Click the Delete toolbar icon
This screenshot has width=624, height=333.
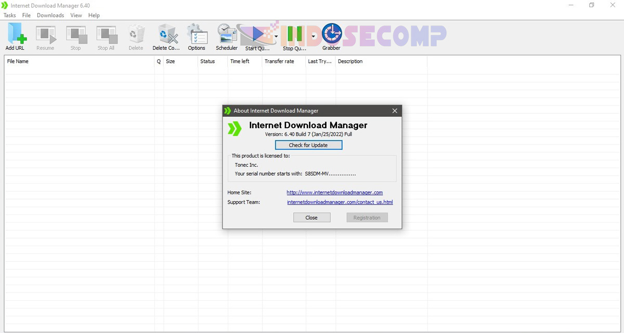(x=136, y=34)
